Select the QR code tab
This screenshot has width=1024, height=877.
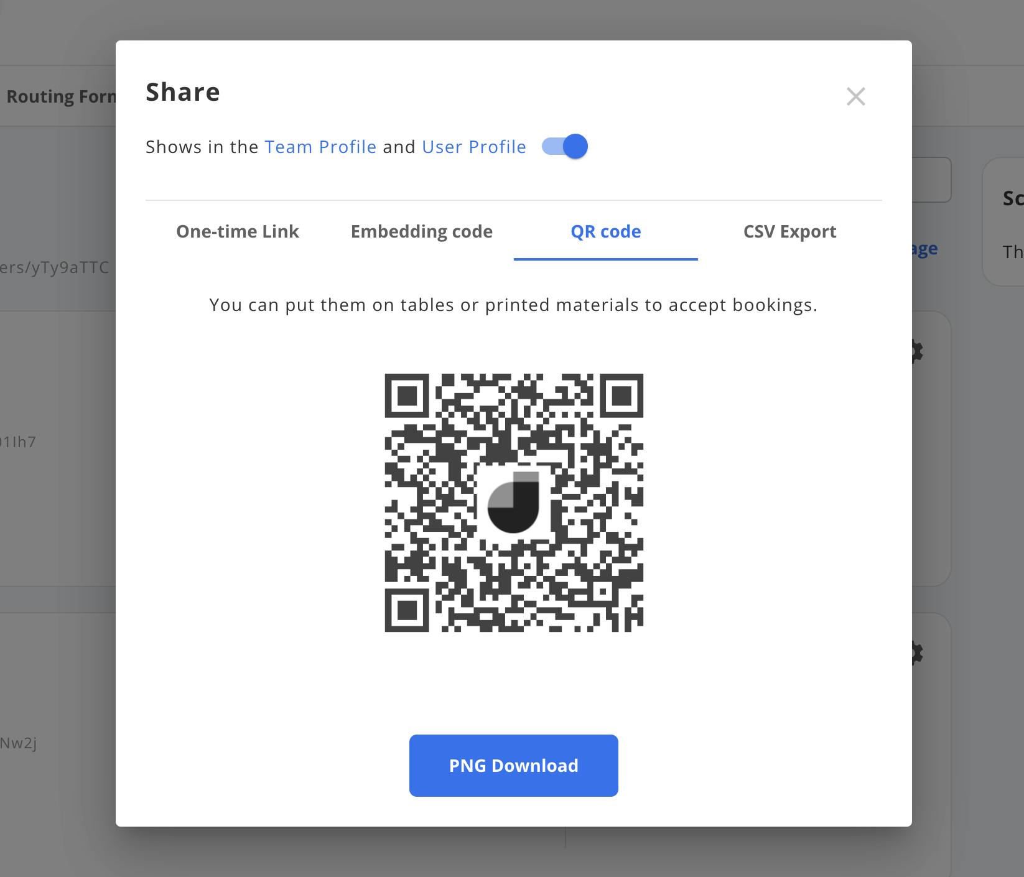[606, 231]
